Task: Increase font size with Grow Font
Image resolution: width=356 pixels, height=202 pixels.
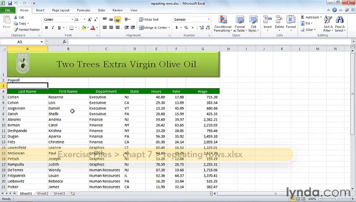Action: click(90, 20)
